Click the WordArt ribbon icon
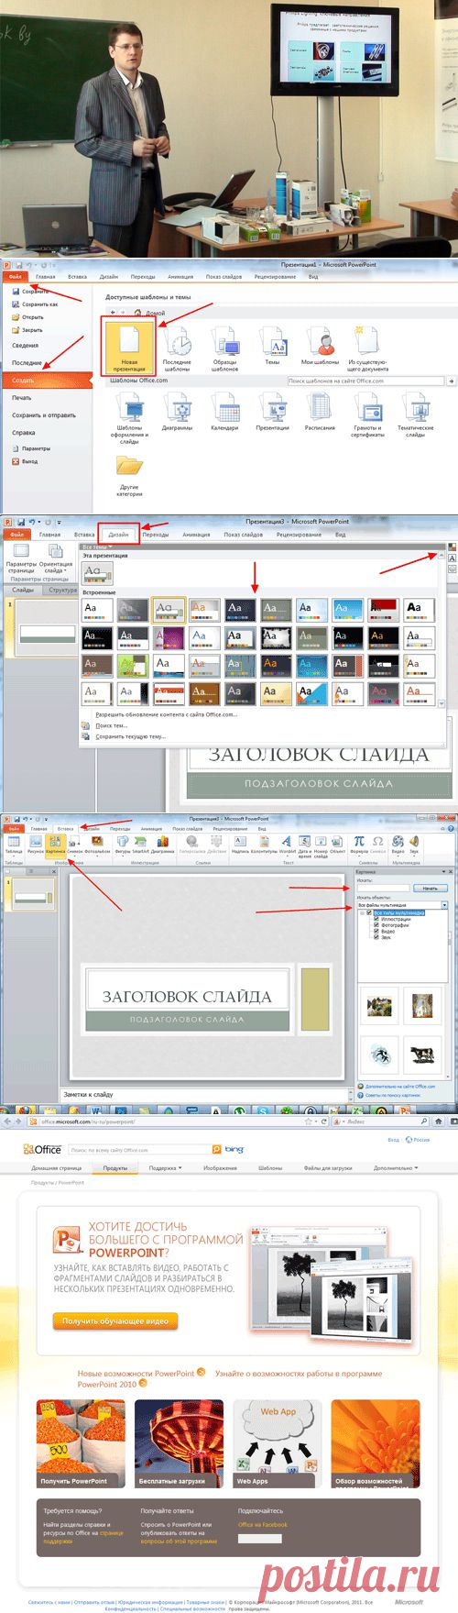 (x=288, y=844)
